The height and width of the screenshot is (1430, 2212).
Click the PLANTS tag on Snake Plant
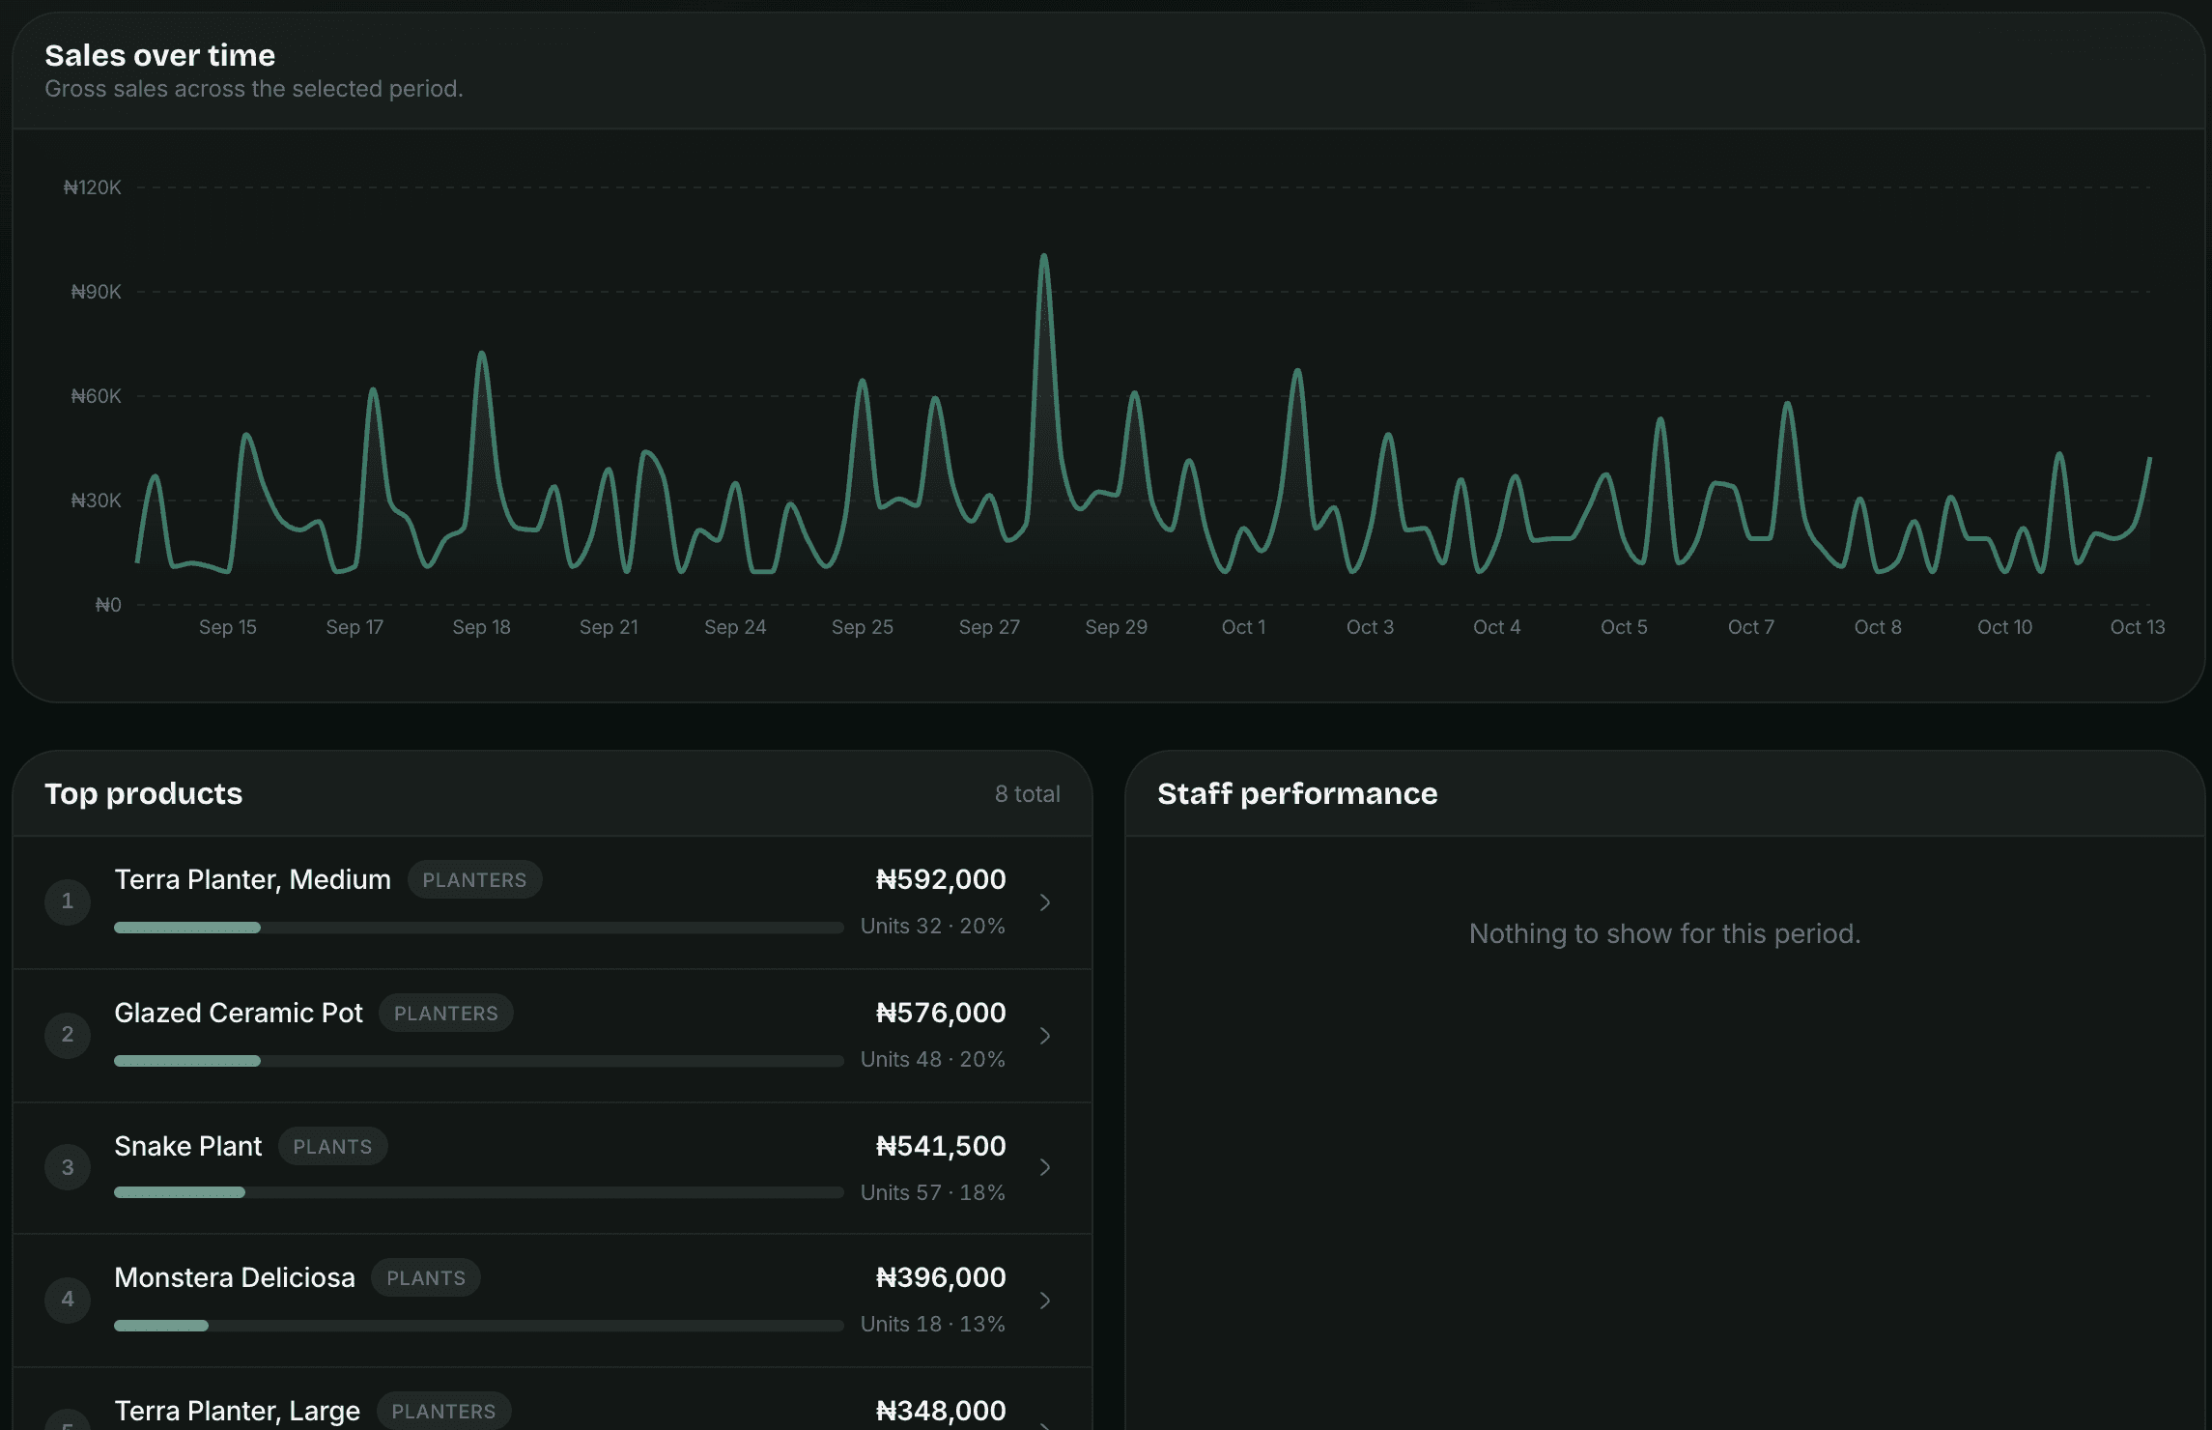[332, 1146]
